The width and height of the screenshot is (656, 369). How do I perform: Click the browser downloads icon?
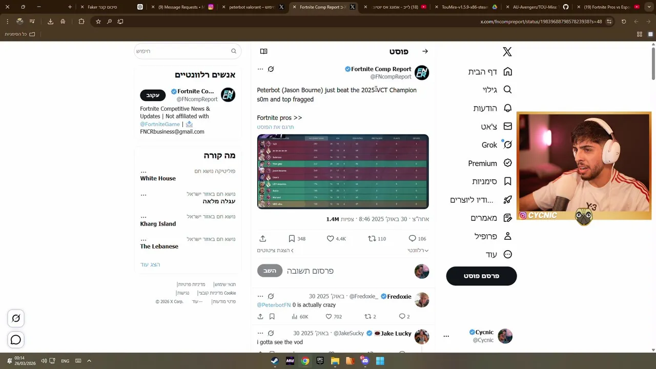50,22
